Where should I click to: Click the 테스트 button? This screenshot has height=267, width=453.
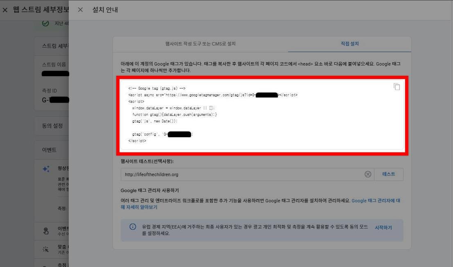click(389, 174)
